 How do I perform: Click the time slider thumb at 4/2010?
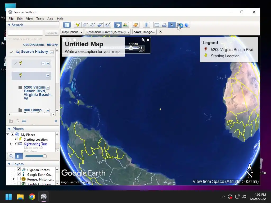131,48
